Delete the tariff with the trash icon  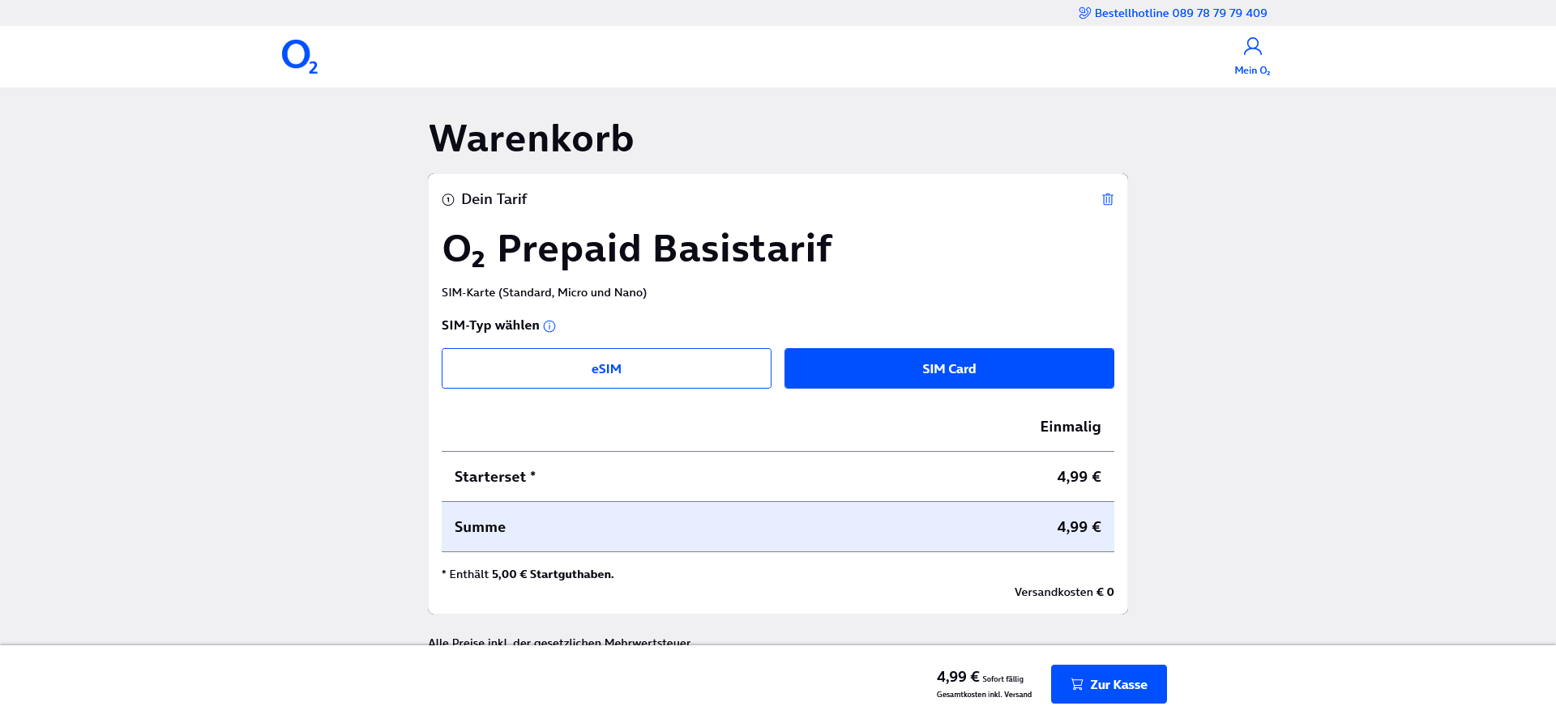(x=1108, y=199)
